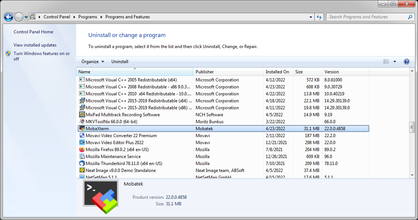Open the recent pages dropdown arrow
This screenshot has height=220, width=418.
point(26,17)
